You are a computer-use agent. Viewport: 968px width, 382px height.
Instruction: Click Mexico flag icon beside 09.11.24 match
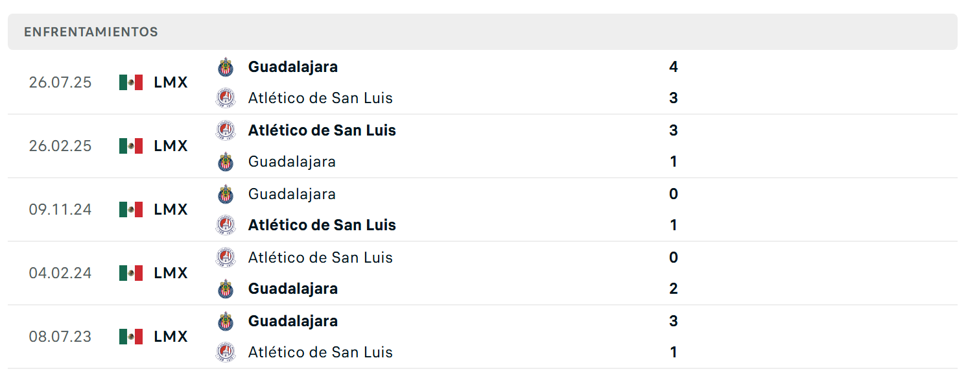(131, 209)
